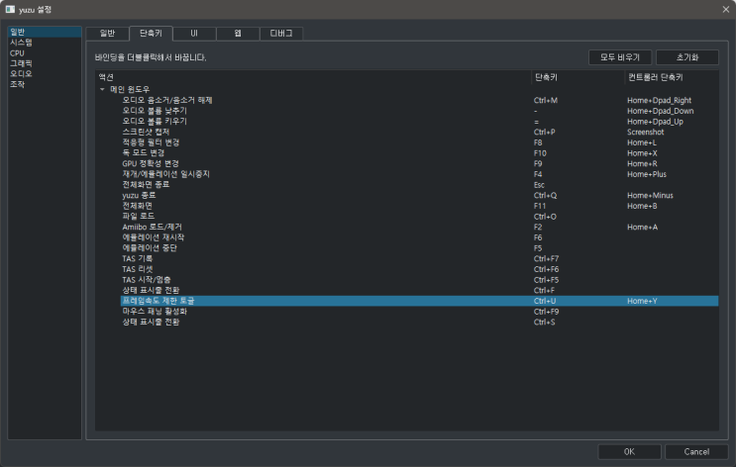Click the Ctrl+F7 shortcut cell
This screenshot has width=736, height=467.
(x=546, y=259)
